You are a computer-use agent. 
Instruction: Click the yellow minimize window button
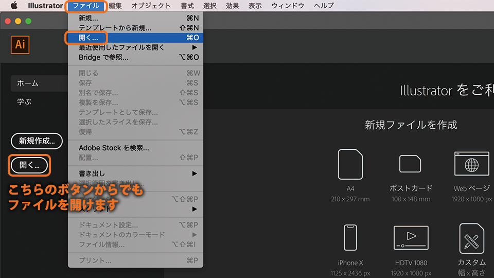click(18, 21)
